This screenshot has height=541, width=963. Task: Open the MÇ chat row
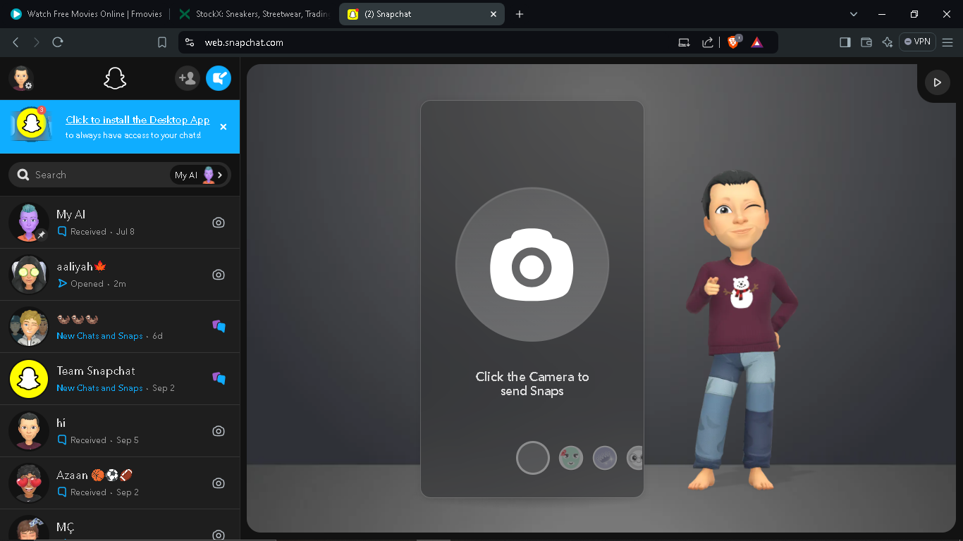coord(120,525)
